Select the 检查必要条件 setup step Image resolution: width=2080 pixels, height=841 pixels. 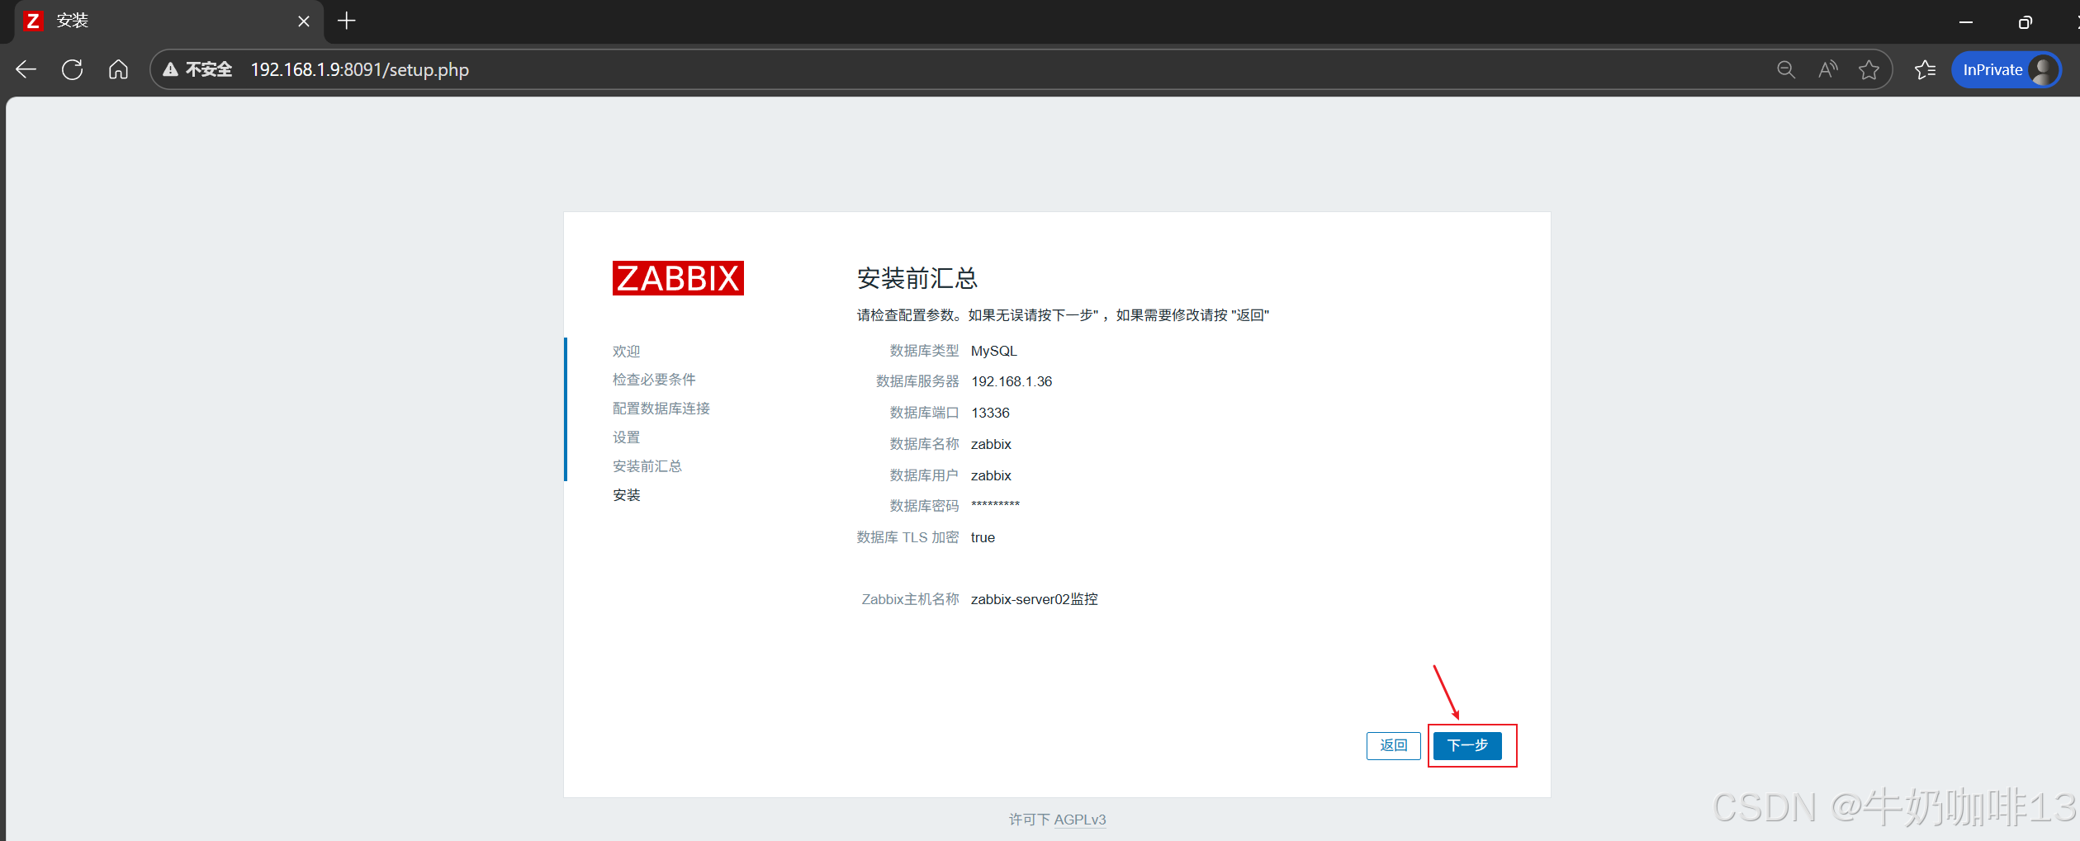coord(654,380)
